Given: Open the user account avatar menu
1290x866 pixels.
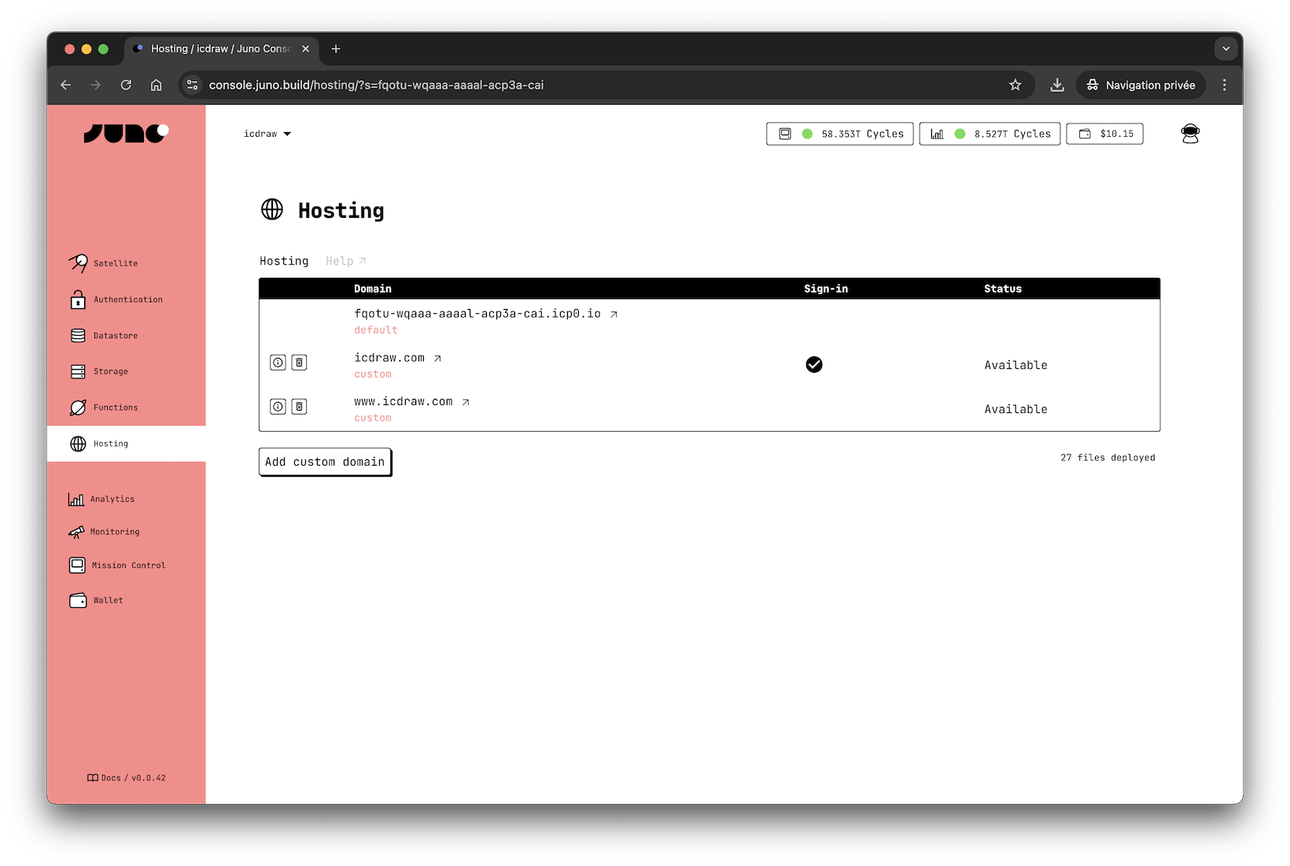Looking at the screenshot, I should click(1190, 133).
